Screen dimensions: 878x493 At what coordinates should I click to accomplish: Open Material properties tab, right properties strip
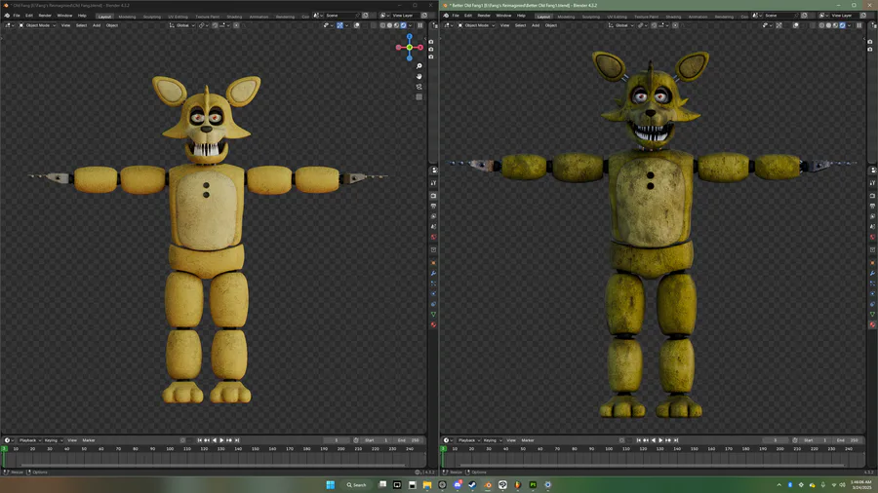point(872,324)
